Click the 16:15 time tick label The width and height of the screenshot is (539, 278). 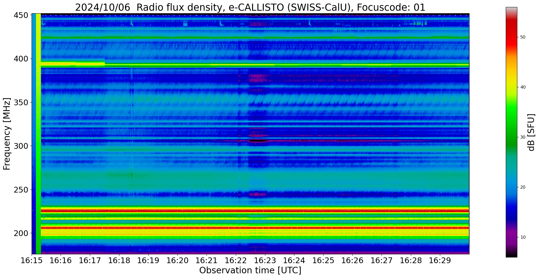tap(32, 261)
